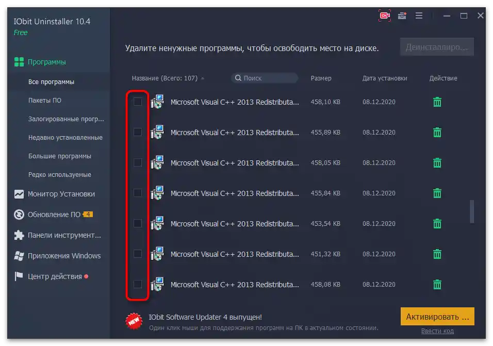
Task: Click program icon of 455,89 KB entry
Action: [x=157, y=133]
